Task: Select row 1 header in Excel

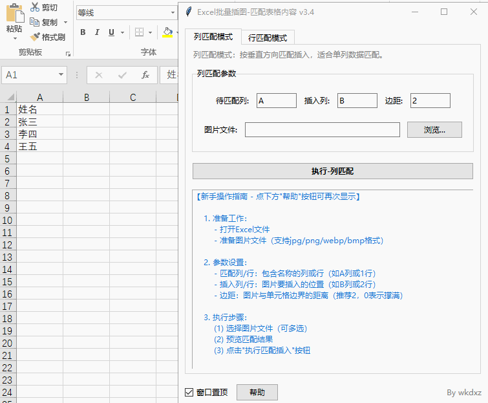Action: tap(8, 109)
